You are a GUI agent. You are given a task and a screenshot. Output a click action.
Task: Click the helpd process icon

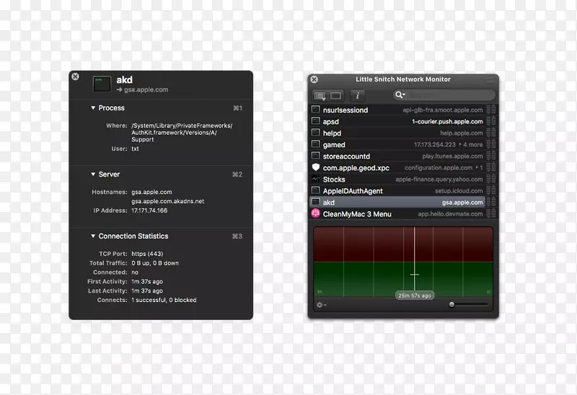(315, 133)
